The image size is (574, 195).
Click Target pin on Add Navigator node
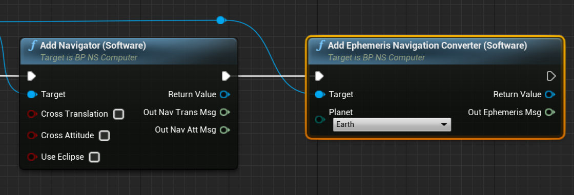(x=32, y=94)
